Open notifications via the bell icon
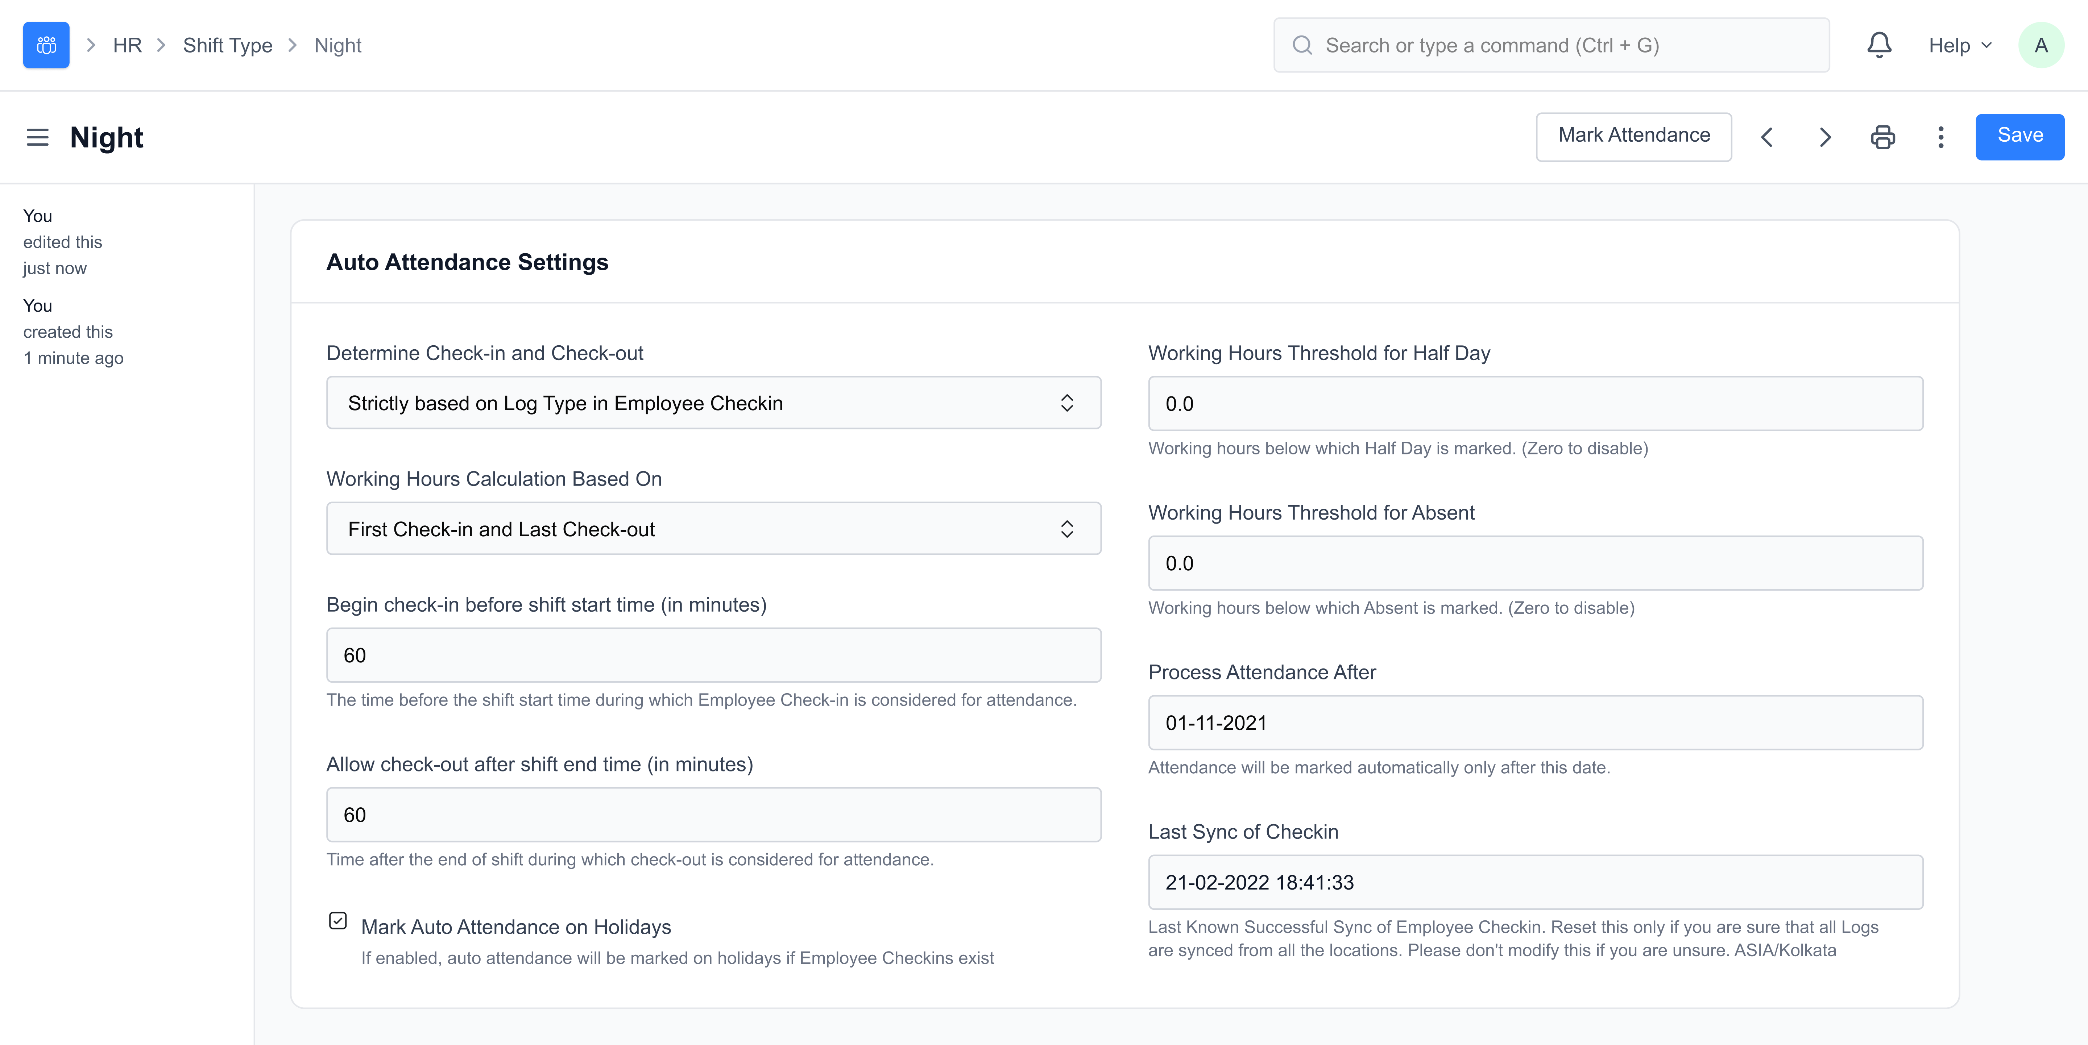Viewport: 2088px width, 1045px height. [1879, 45]
